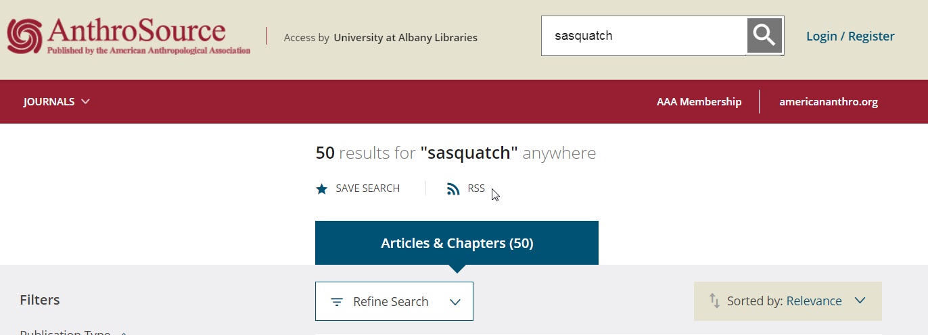This screenshot has width=928, height=335.
Task: Collapse the Publication Type filter section
Action: (x=124, y=332)
